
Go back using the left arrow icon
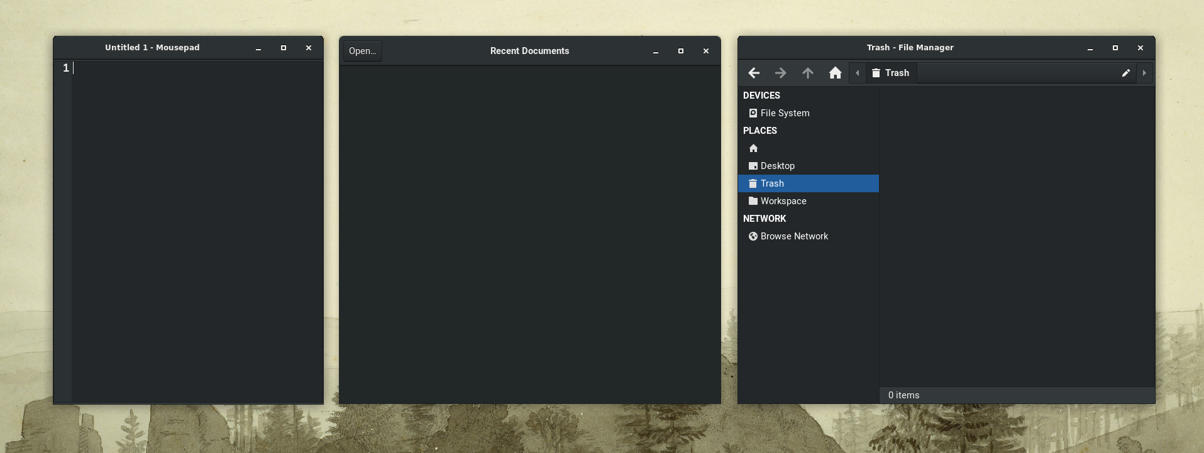pos(754,73)
